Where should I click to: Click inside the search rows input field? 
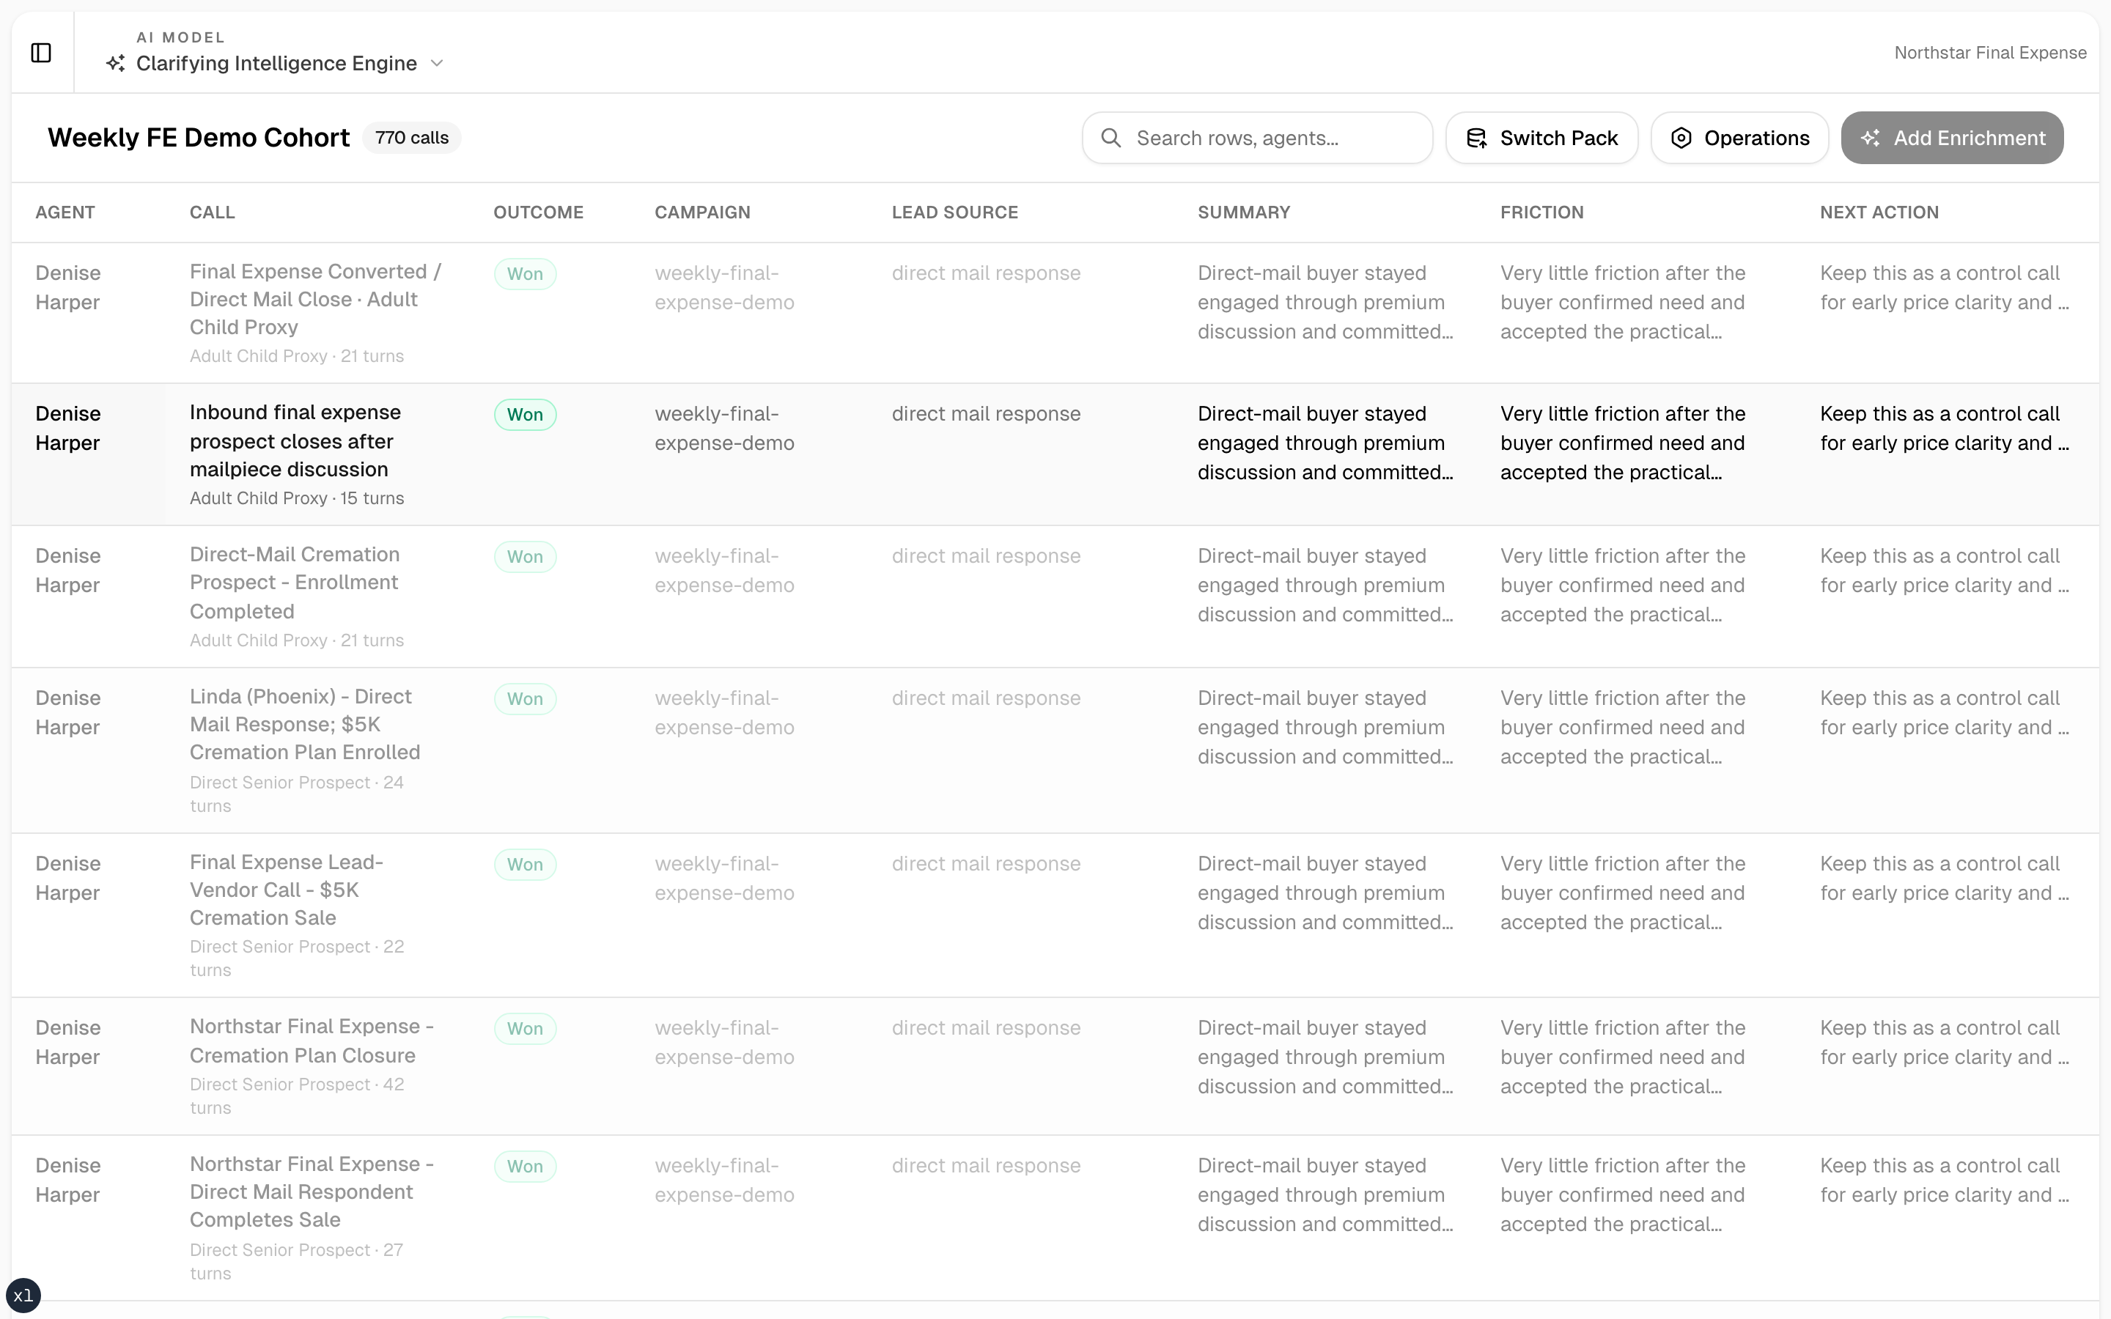pyautogui.click(x=1256, y=138)
